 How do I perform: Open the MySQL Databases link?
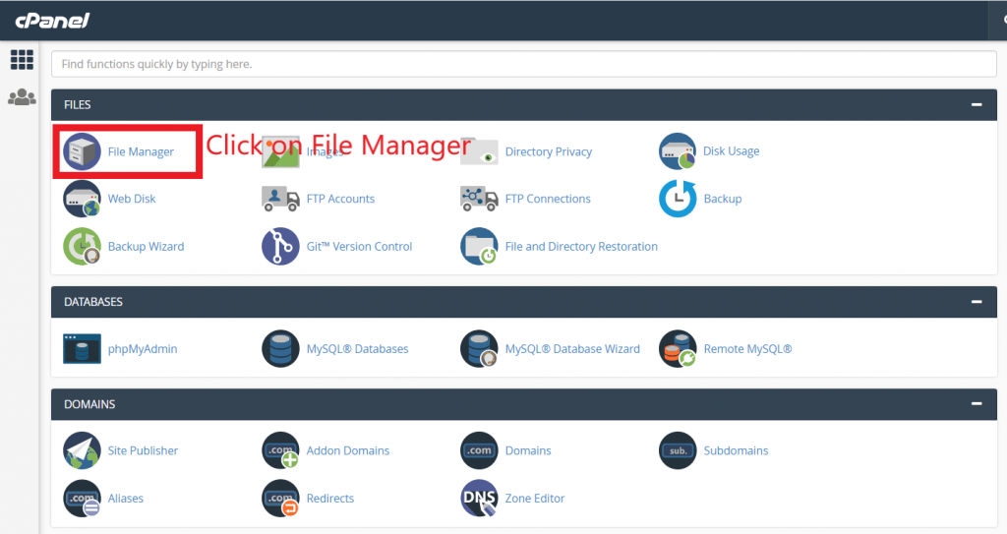[357, 349]
